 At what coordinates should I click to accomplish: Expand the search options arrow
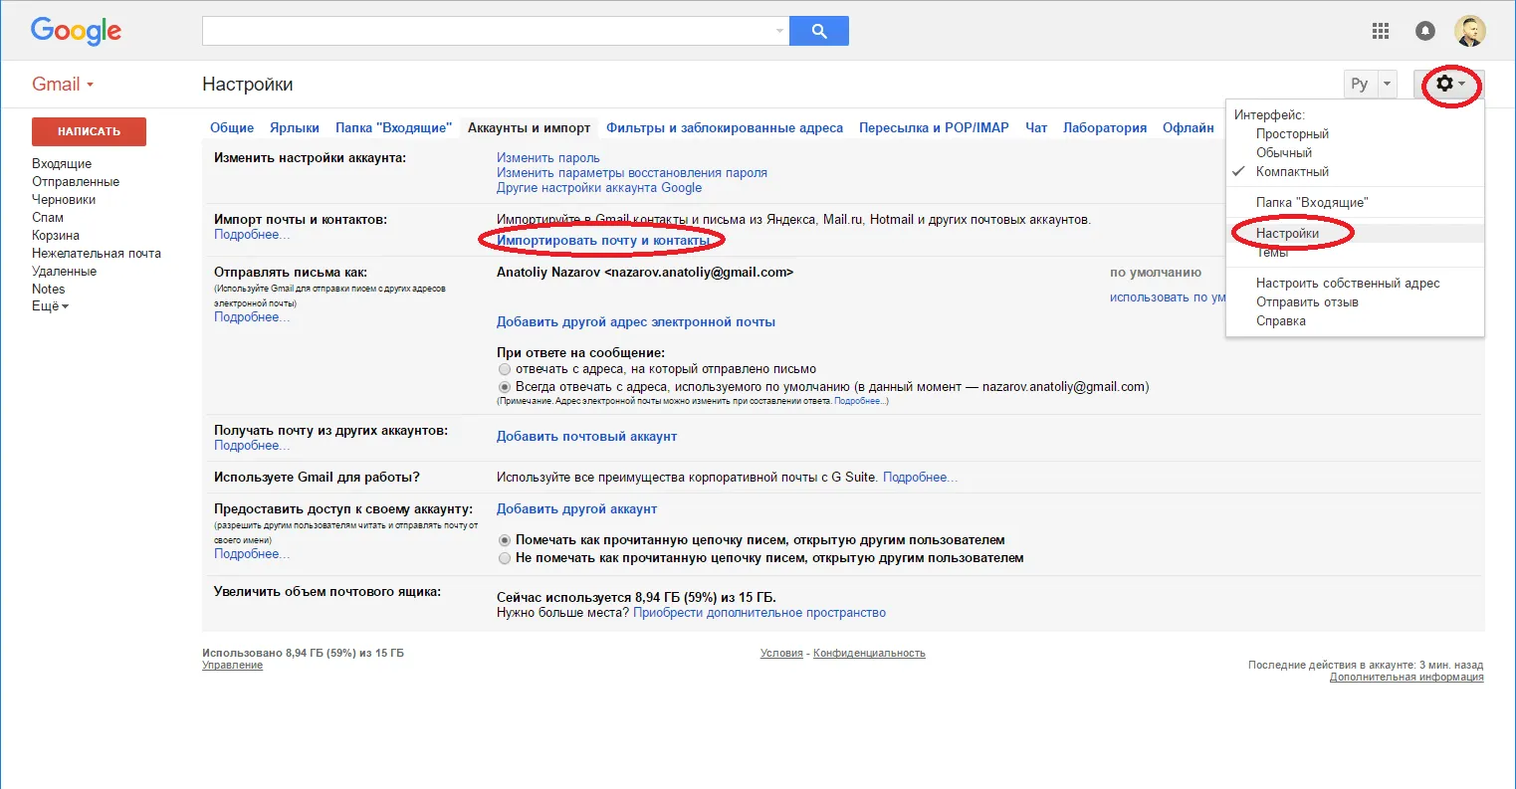tap(779, 31)
